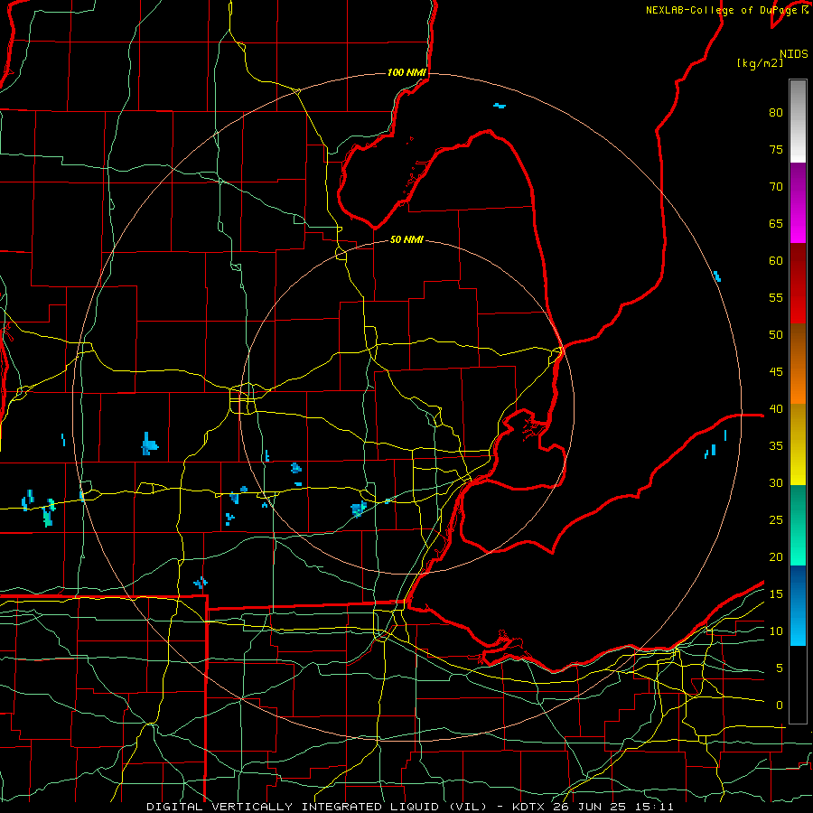Click the 15 value on the kg/m2 scale
The height and width of the screenshot is (813, 813).
pos(776,594)
